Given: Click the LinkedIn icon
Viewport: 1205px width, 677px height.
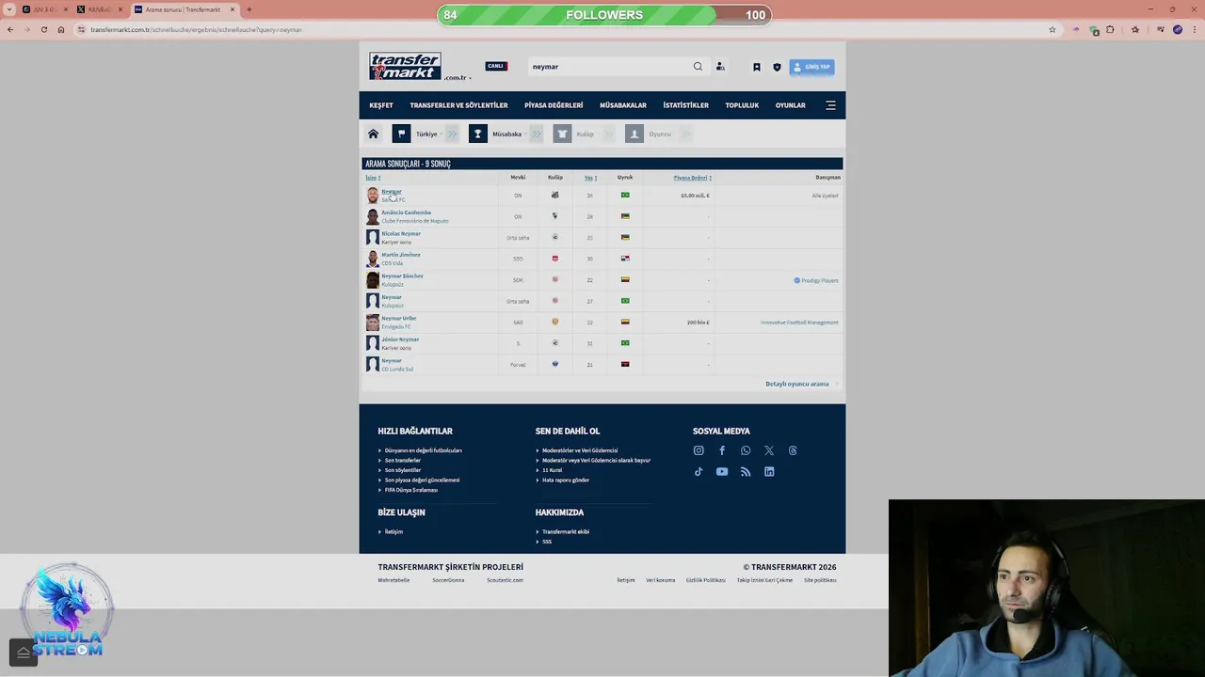Looking at the screenshot, I should (769, 472).
